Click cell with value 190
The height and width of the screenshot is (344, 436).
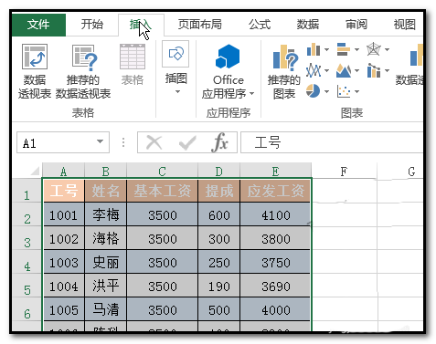[219, 286]
